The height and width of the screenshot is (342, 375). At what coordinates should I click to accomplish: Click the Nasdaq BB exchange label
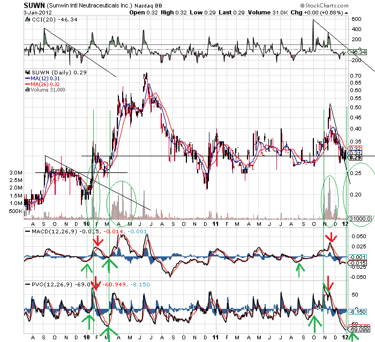click(x=148, y=6)
